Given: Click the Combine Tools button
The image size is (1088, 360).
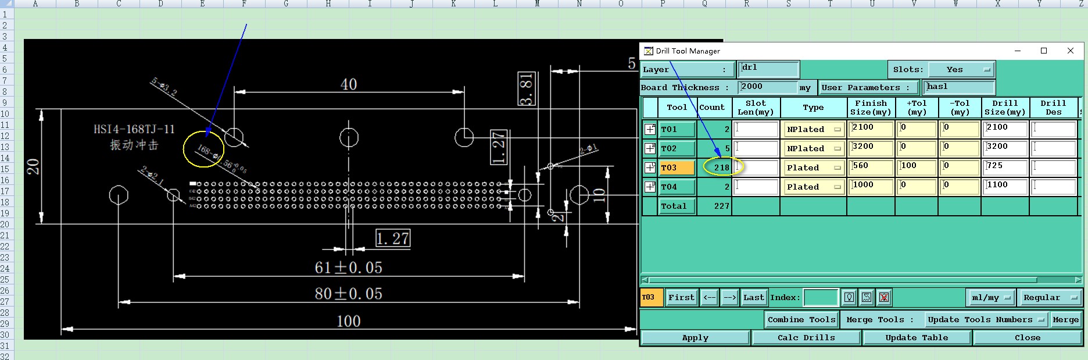Looking at the screenshot, I should 801,319.
